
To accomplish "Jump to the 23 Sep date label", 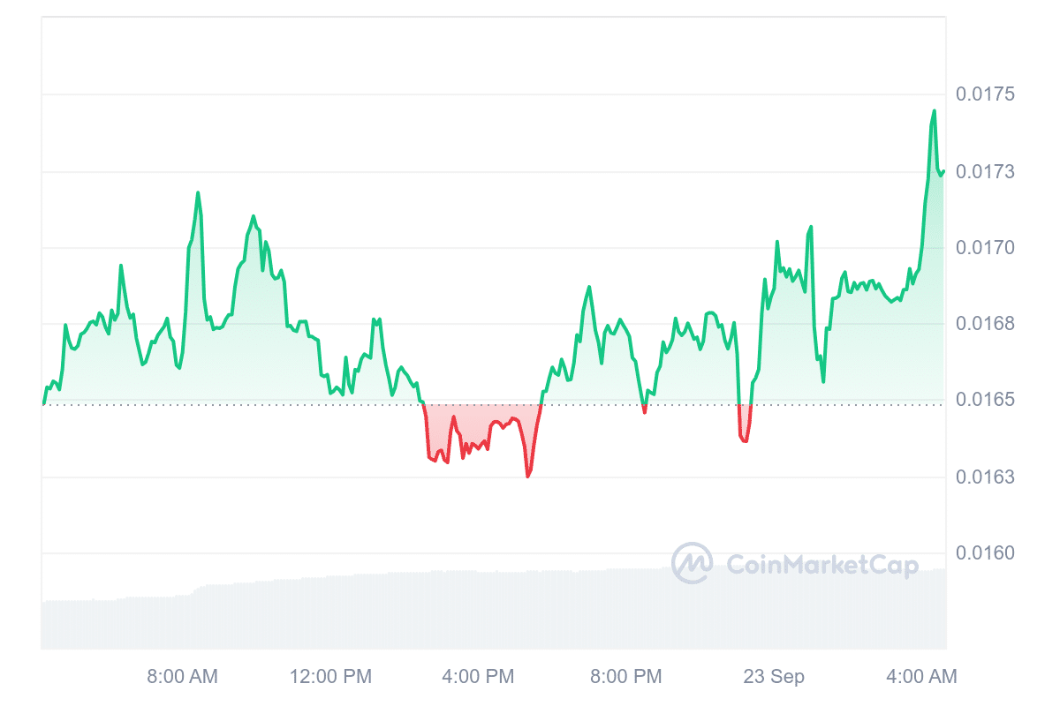I will click(774, 677).
